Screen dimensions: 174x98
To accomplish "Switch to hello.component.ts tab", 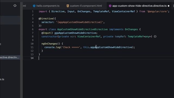I will pos(46,6).
